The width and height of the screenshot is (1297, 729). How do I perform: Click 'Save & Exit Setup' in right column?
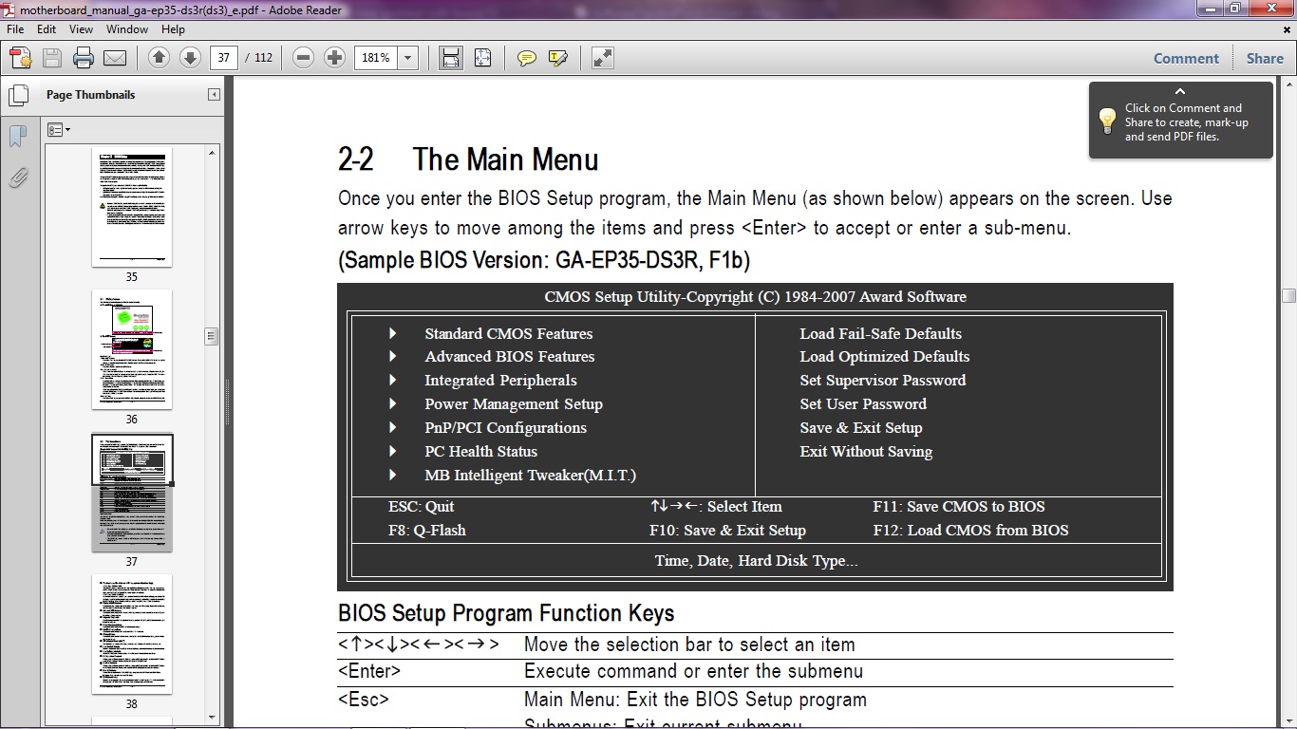[861, 428]
